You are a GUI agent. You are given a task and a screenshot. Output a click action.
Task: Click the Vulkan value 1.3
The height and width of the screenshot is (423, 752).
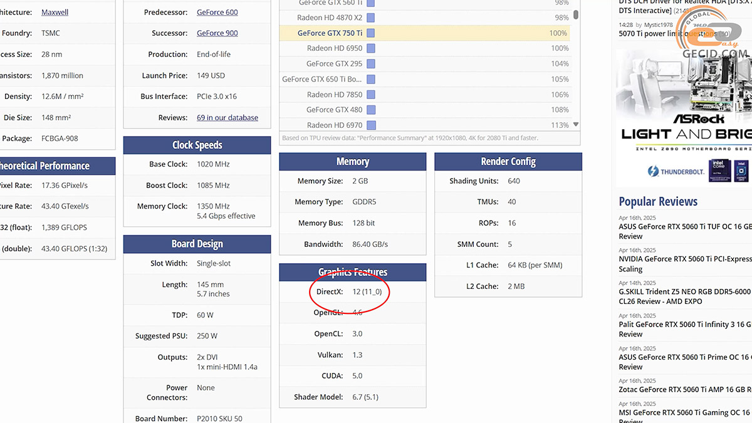click(357, 355)
